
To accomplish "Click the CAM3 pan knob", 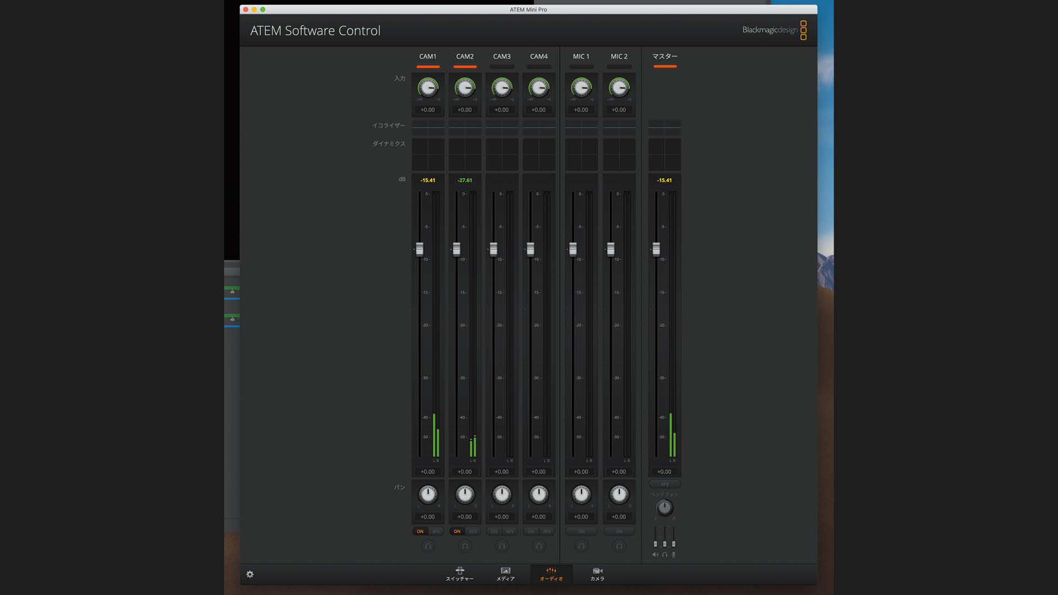I will point(501,494).
